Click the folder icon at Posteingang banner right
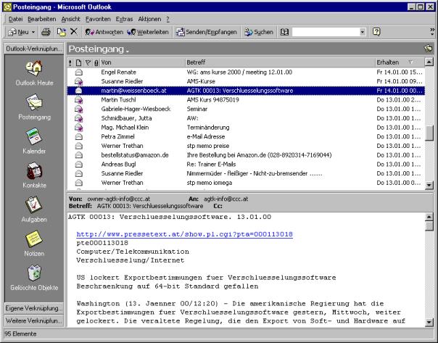 point(428,49)
